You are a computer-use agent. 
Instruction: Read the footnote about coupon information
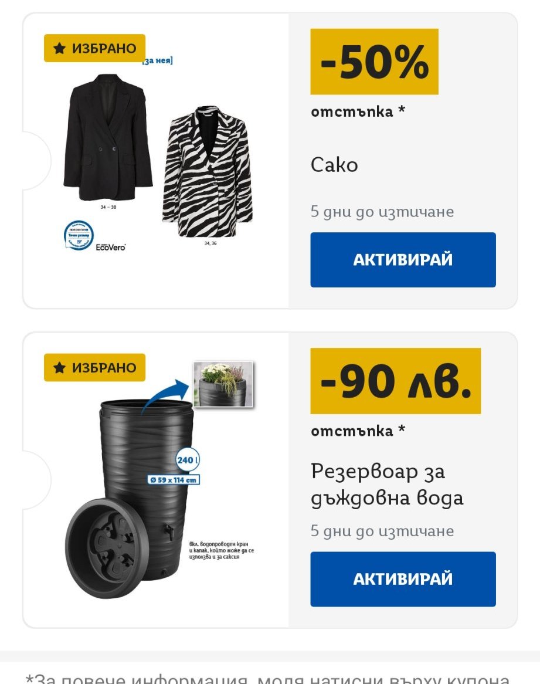click(267, 678)
